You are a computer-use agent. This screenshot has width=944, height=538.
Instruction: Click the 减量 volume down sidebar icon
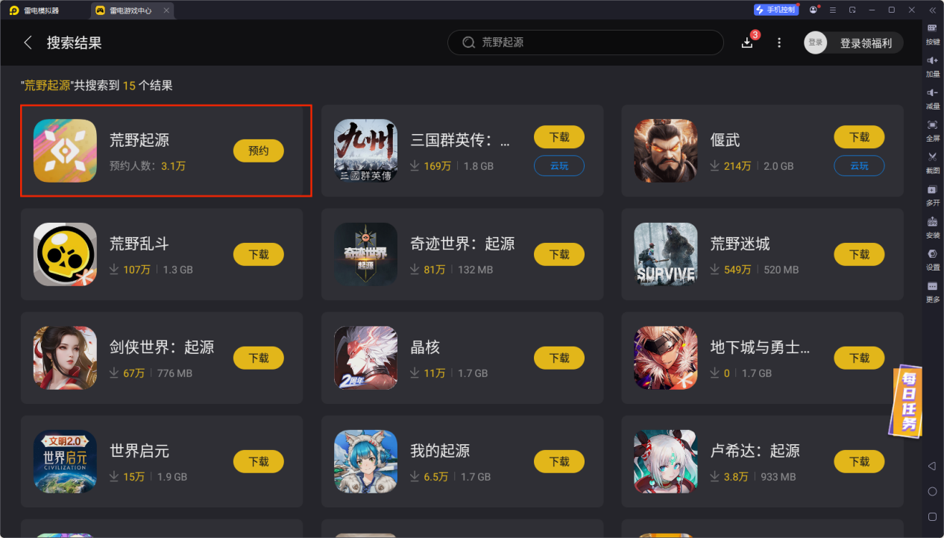(x=932, y=97)
